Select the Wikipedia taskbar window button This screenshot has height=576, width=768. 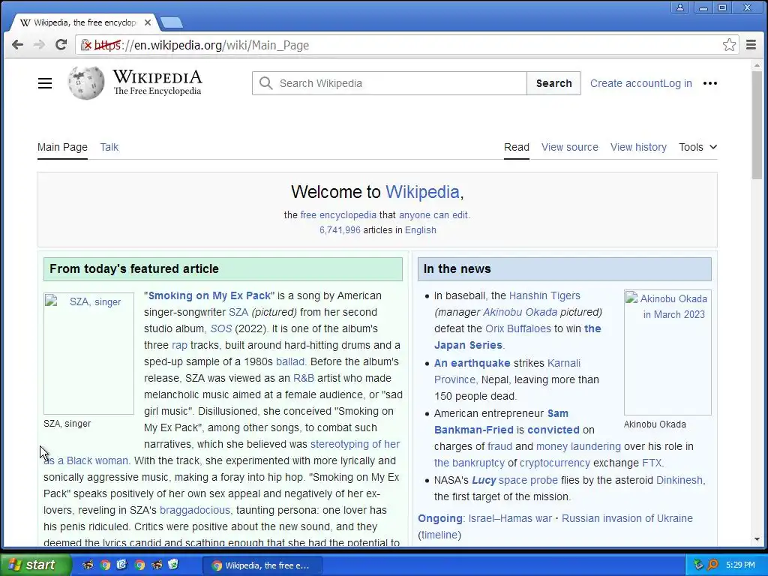tap(262, 565)
